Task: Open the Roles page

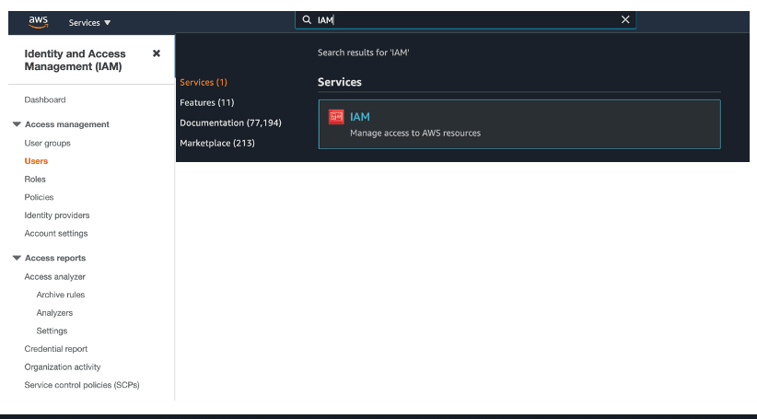Action: click(x=35, y=179)
